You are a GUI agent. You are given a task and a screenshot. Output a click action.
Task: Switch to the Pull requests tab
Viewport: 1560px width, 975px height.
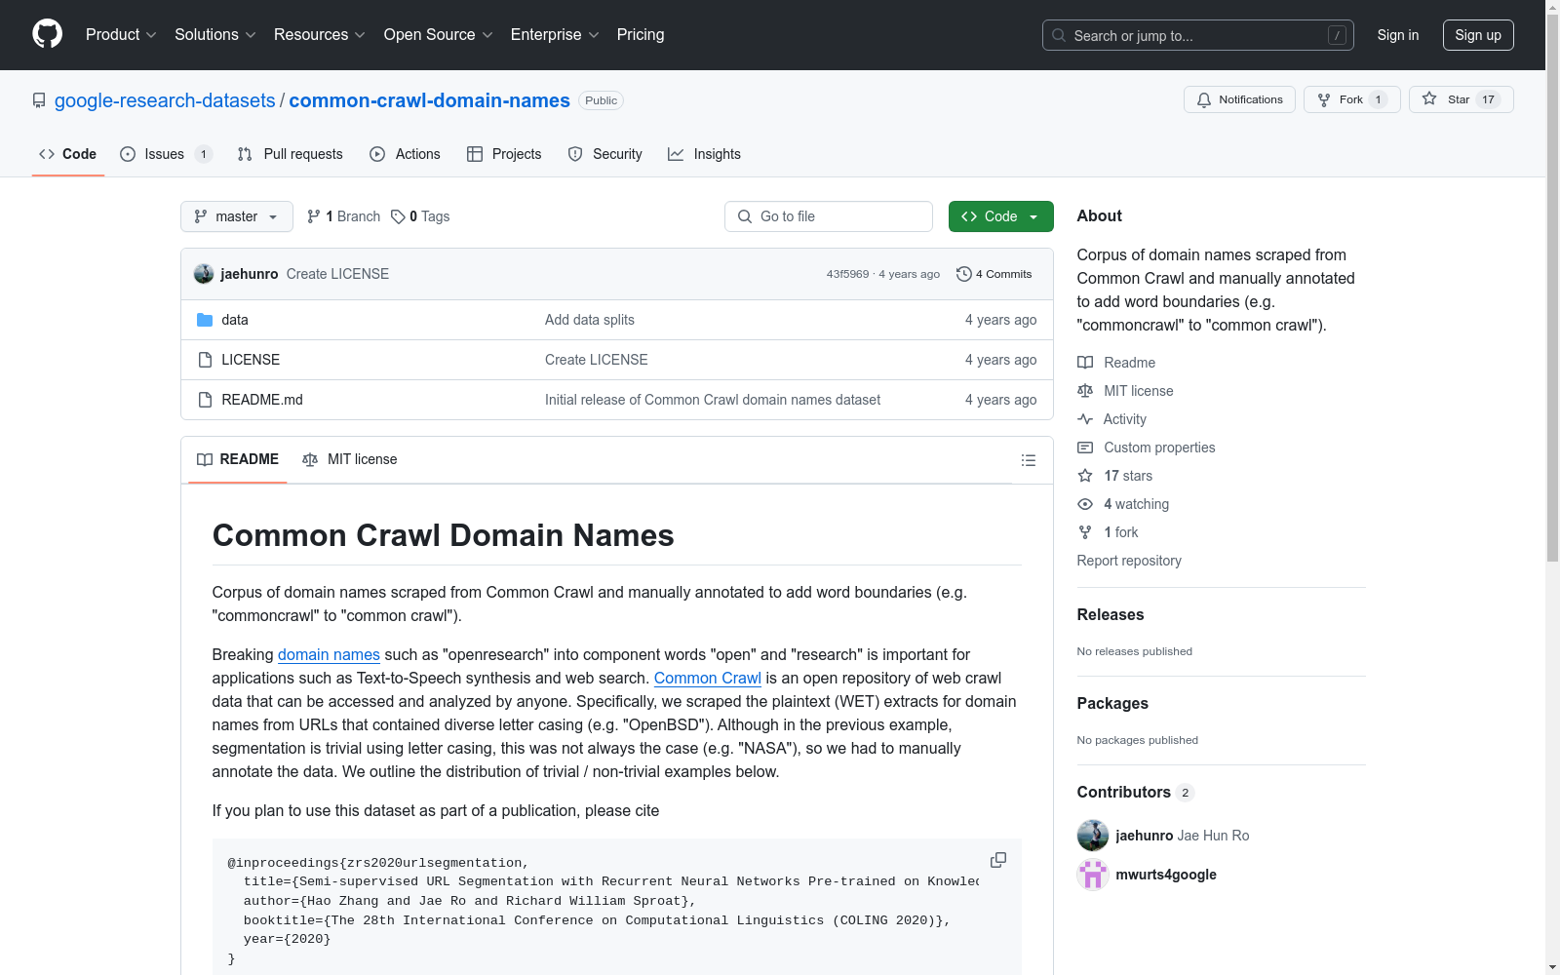[291, 154]
